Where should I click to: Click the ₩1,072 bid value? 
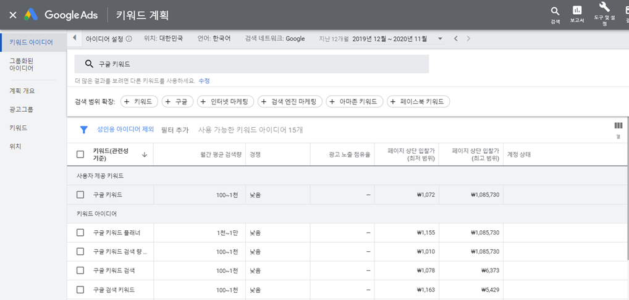pyautogui.click(x=426, y=194)
